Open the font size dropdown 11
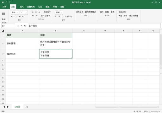This screenshot has width=162, height=113. tap(24, 13)
